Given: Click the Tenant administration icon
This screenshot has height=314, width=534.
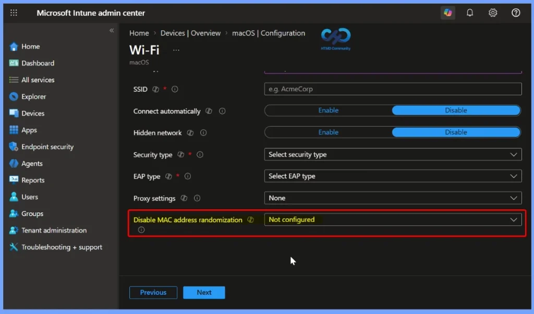Looking at the screenshot, I should (14, 230).
